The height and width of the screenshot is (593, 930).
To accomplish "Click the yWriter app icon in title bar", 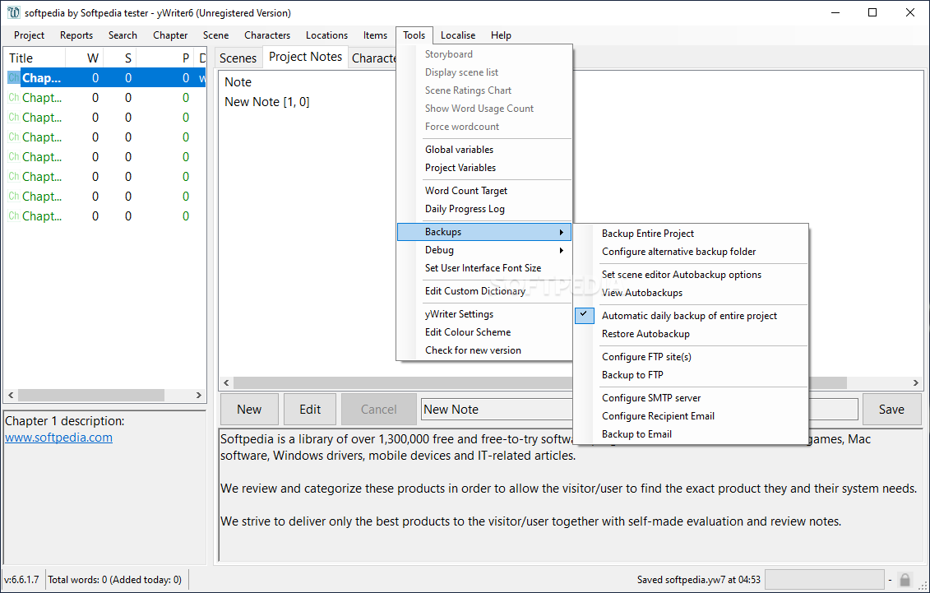I will [12, 12].
